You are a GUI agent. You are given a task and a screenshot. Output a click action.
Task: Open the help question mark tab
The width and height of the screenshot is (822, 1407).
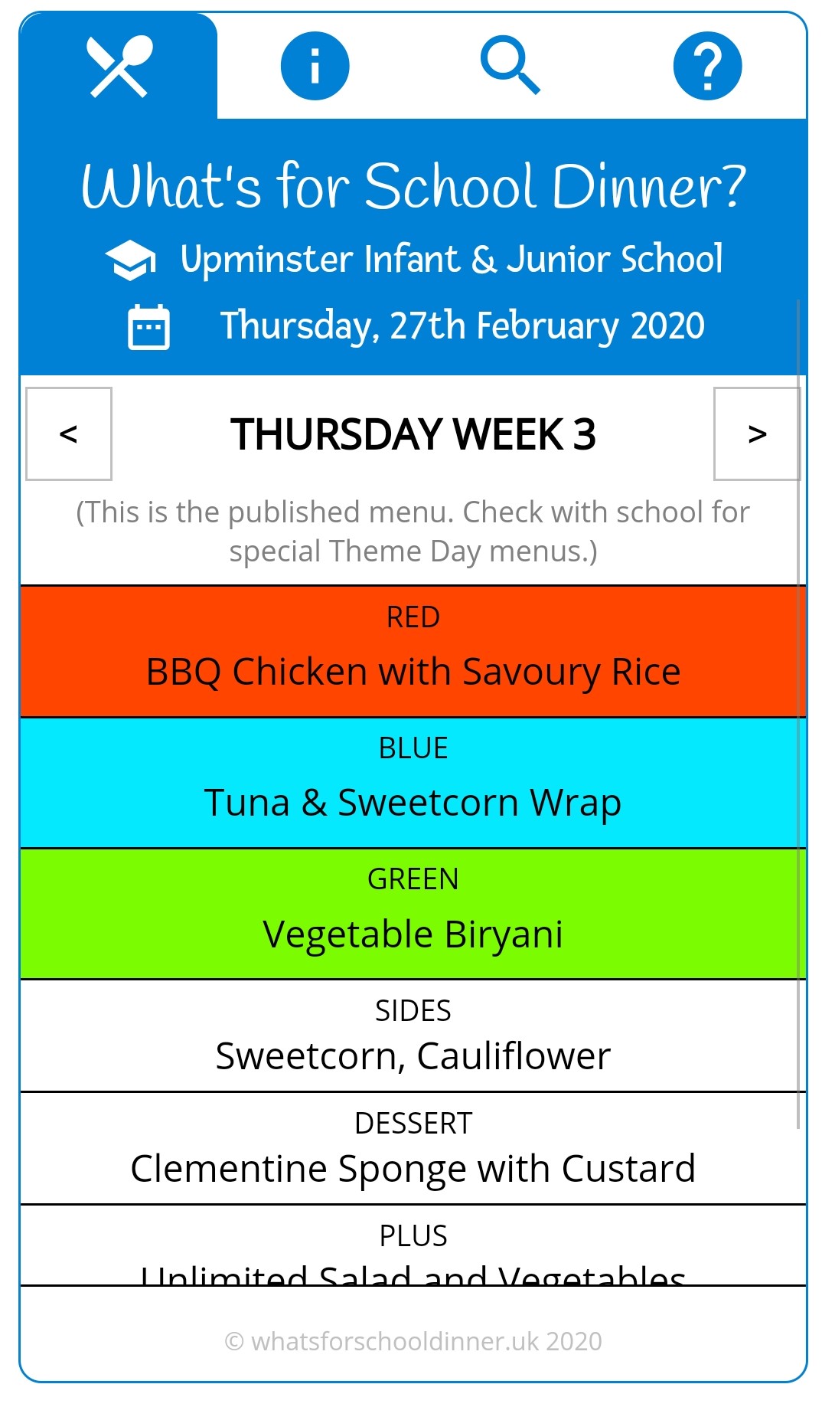coord(707,67)
